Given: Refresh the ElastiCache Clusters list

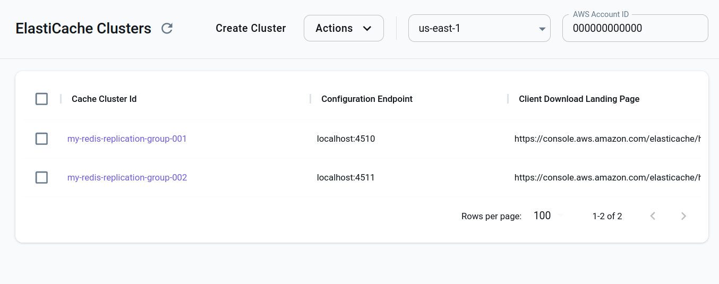Looking at the screenshot, I should [167, 29].
